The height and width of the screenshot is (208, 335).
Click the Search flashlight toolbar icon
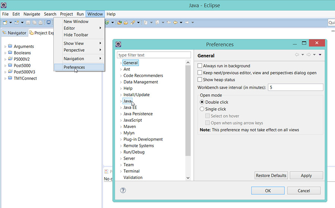[133, 22]
